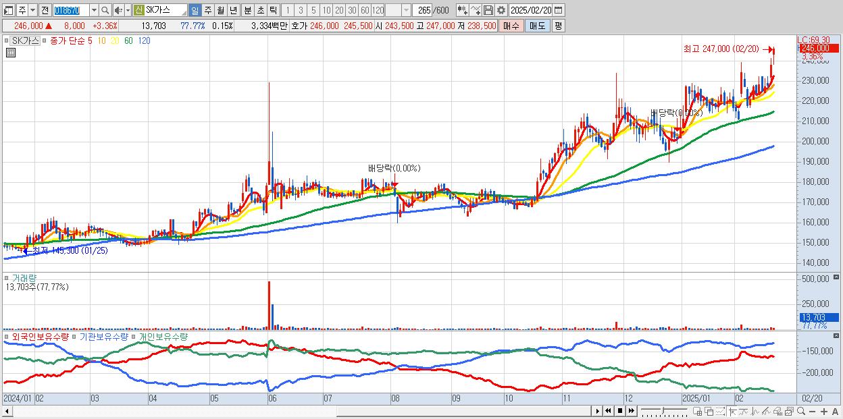
Task: Click the add line indicator icon
Action: point(476,10)
